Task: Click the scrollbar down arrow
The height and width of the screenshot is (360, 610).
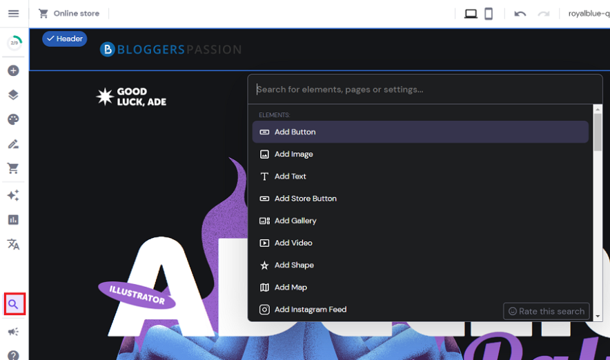Action: 598,316
